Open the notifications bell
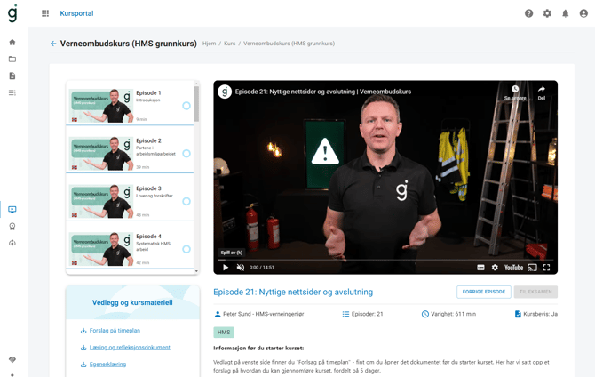Image resolution: width=595 pixels, height=377 pixels. [x=565, y=13]
